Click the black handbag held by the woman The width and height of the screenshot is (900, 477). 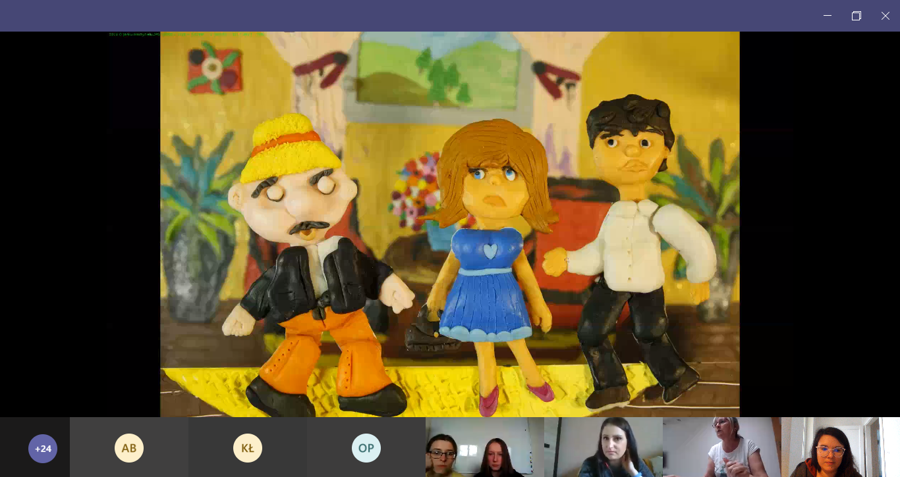[x=427, y=331]
